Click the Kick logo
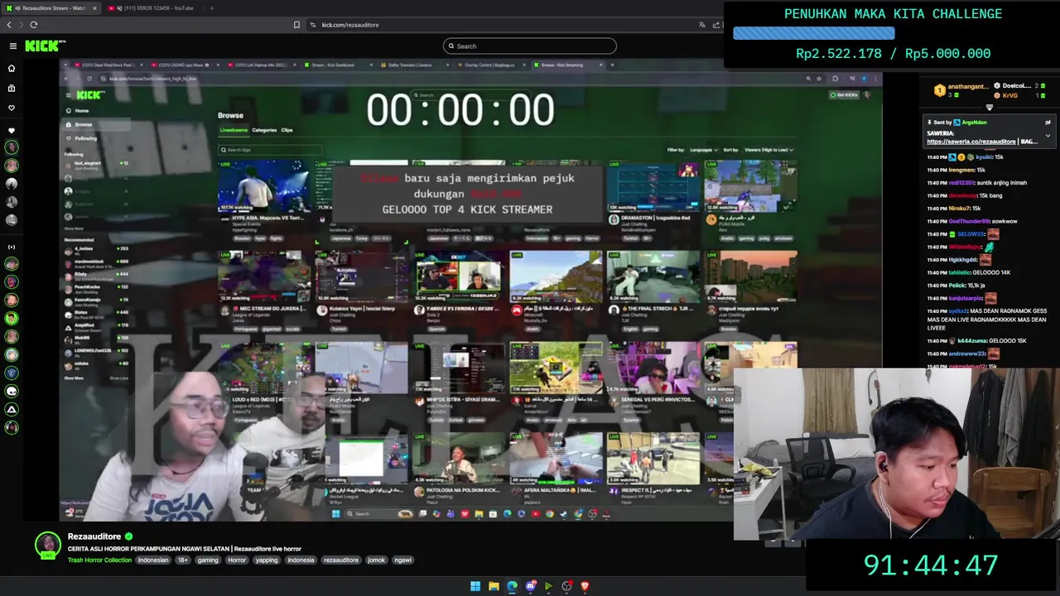 coord(45,46)
